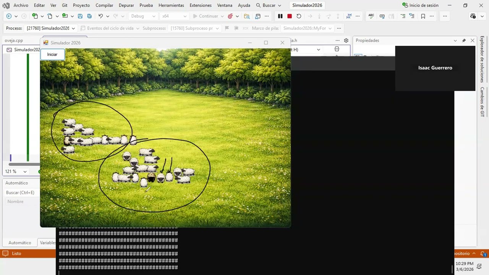
Task: Click the Iniciar button in Simulador 2026
Action: point(52,55)
